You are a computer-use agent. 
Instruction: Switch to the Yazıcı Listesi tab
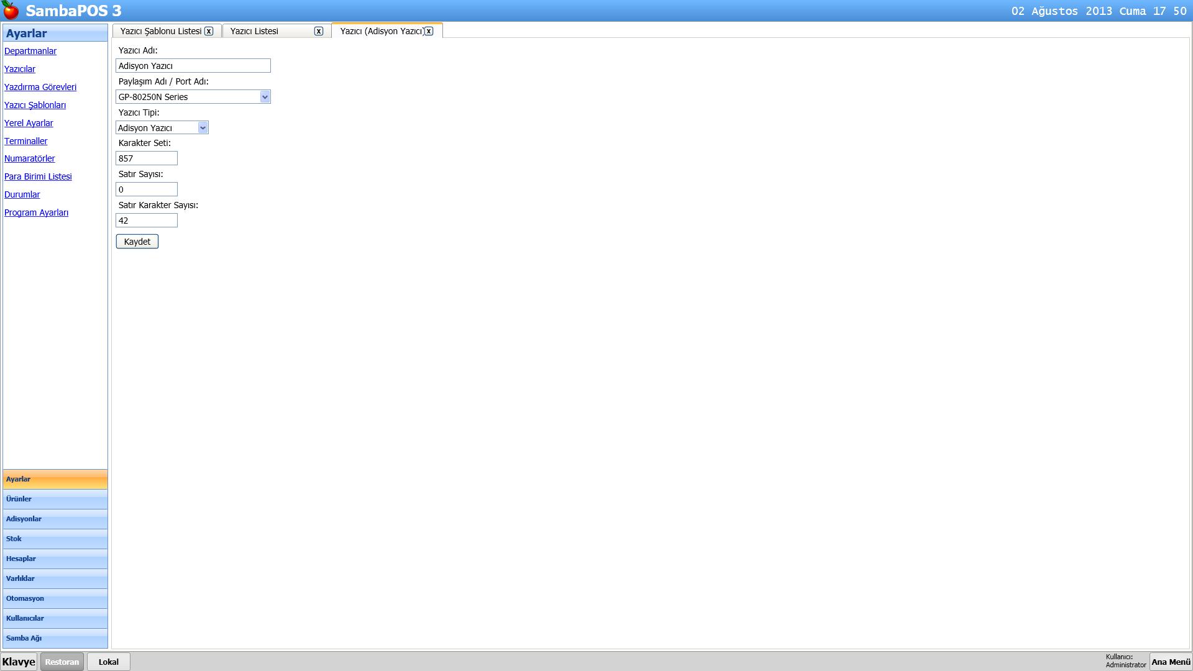(255, 31)
